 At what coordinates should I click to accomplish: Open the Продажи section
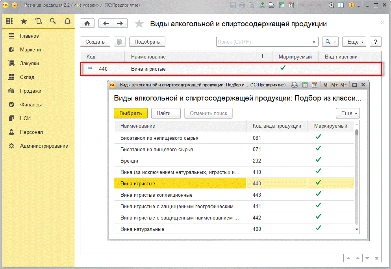[30, 91]
